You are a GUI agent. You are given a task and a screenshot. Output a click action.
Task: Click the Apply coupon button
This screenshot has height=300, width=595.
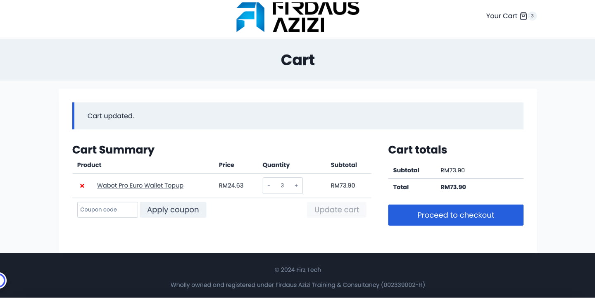tap(173, 210)
